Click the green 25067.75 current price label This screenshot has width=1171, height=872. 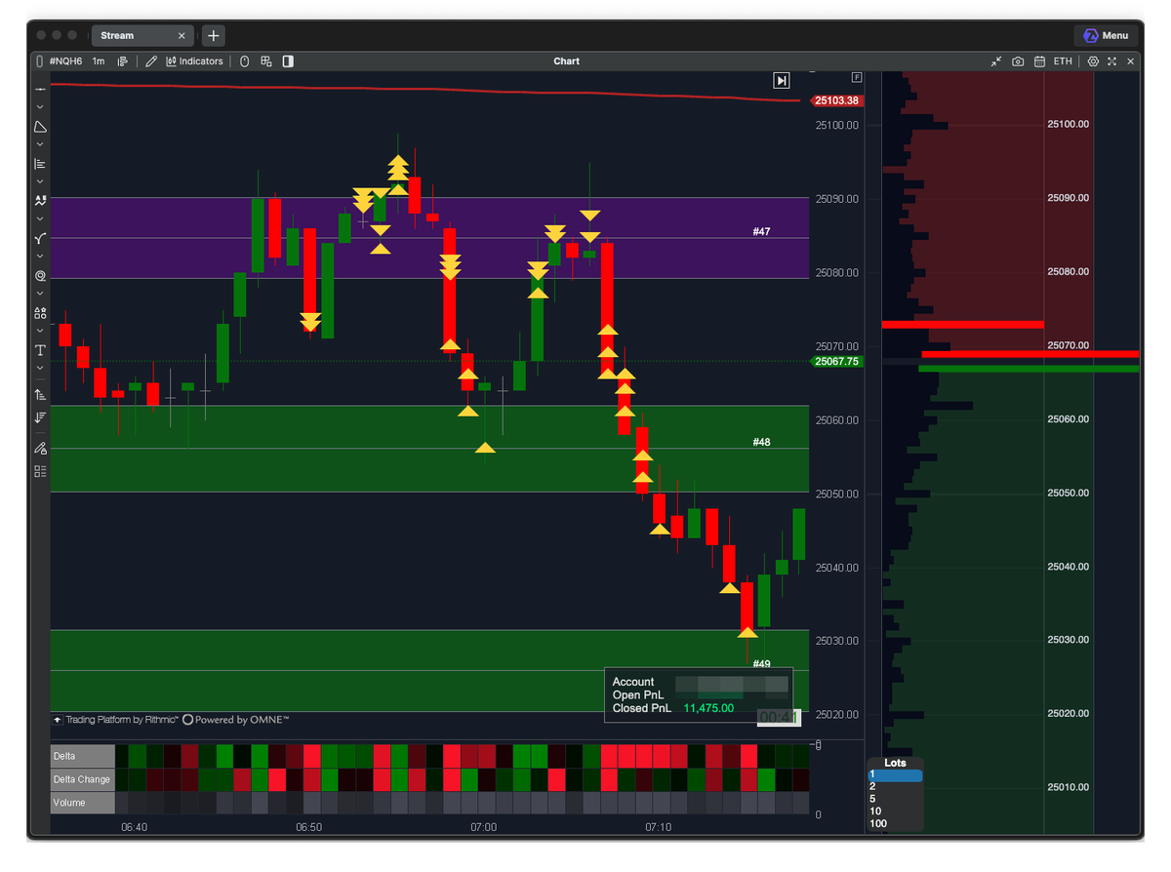coord(836,361)
